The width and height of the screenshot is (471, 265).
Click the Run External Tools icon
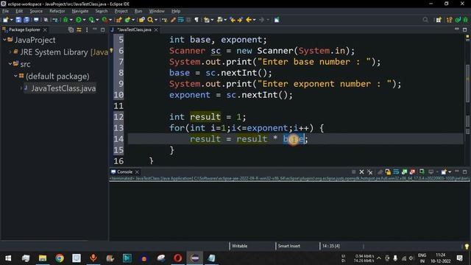point(105,20)
